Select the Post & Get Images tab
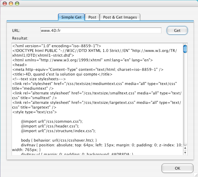This screenshot has width=198, height=177. click(x=120, y=17)
